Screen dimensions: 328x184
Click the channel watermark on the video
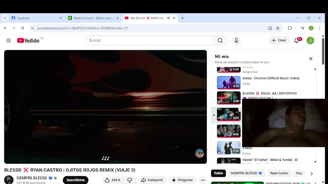click(x=200, y=153)
